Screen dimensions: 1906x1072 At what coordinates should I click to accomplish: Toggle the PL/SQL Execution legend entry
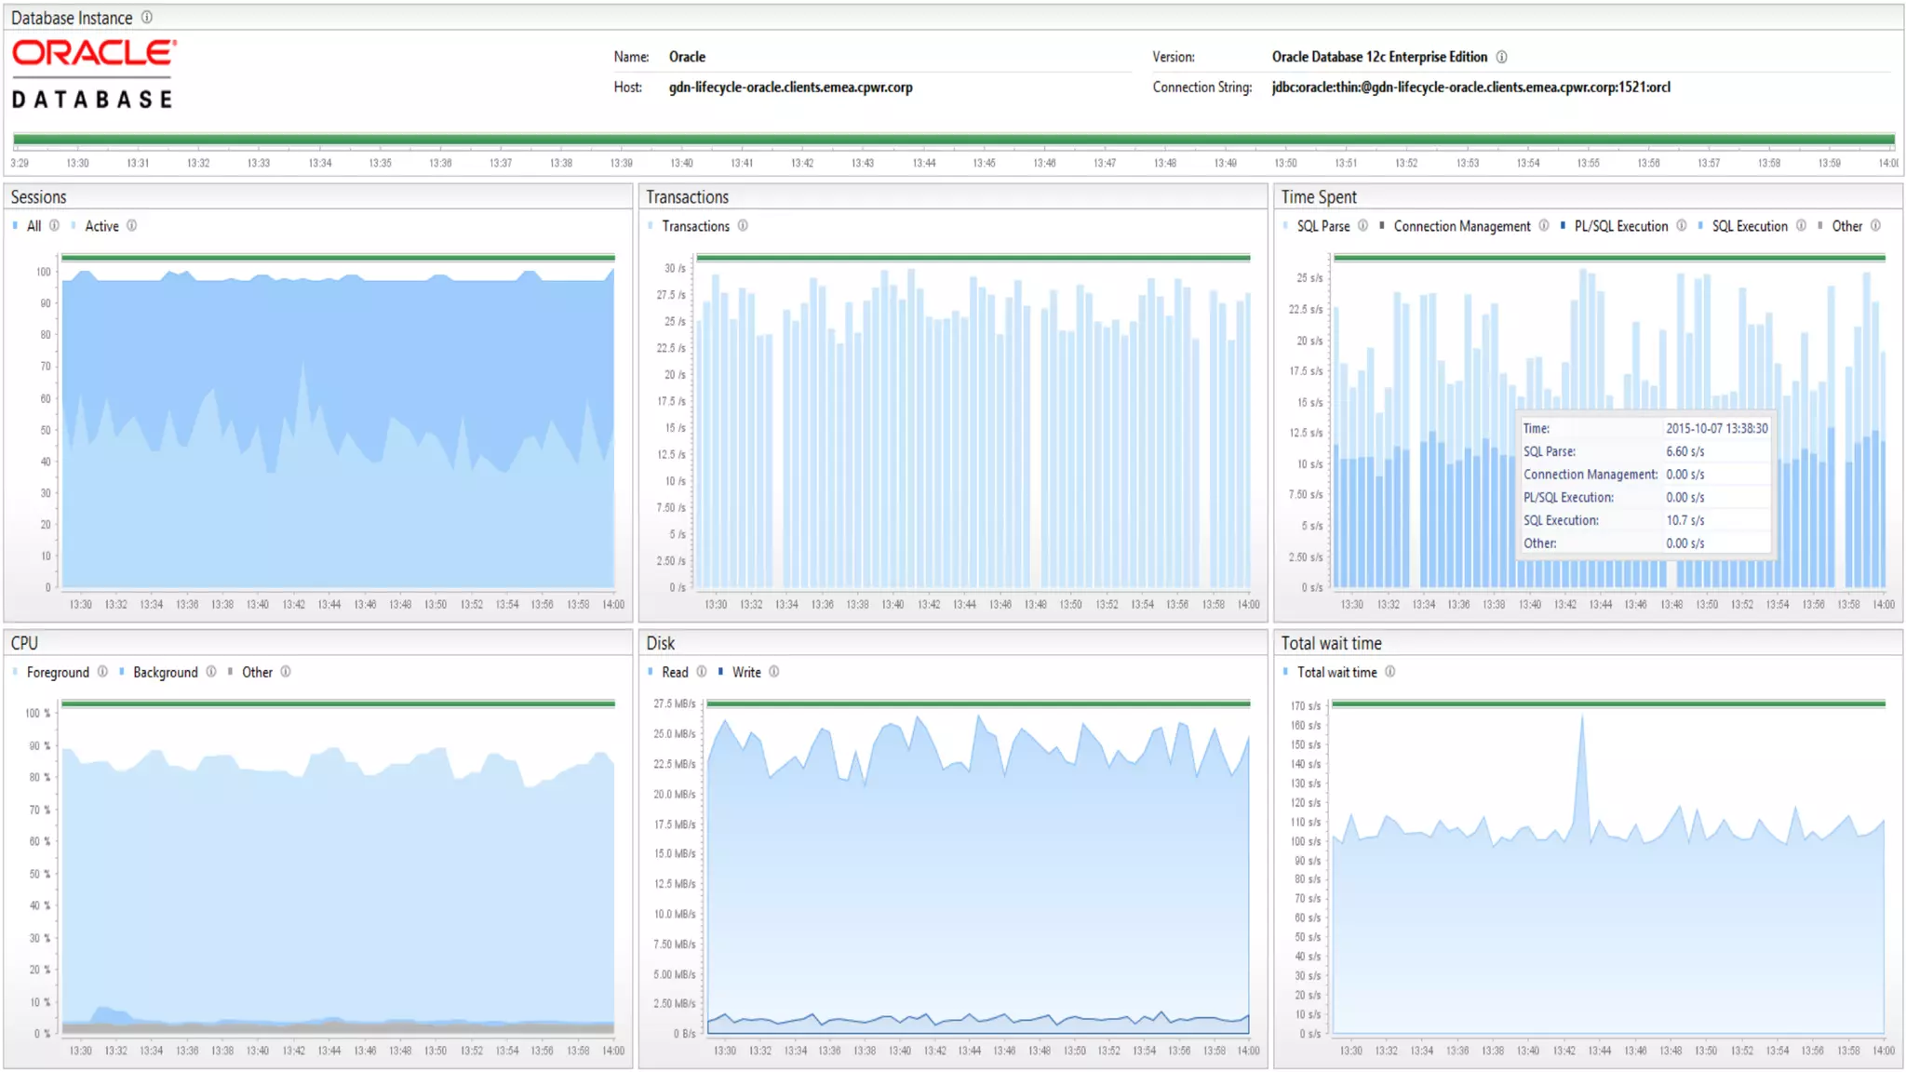1620,226
